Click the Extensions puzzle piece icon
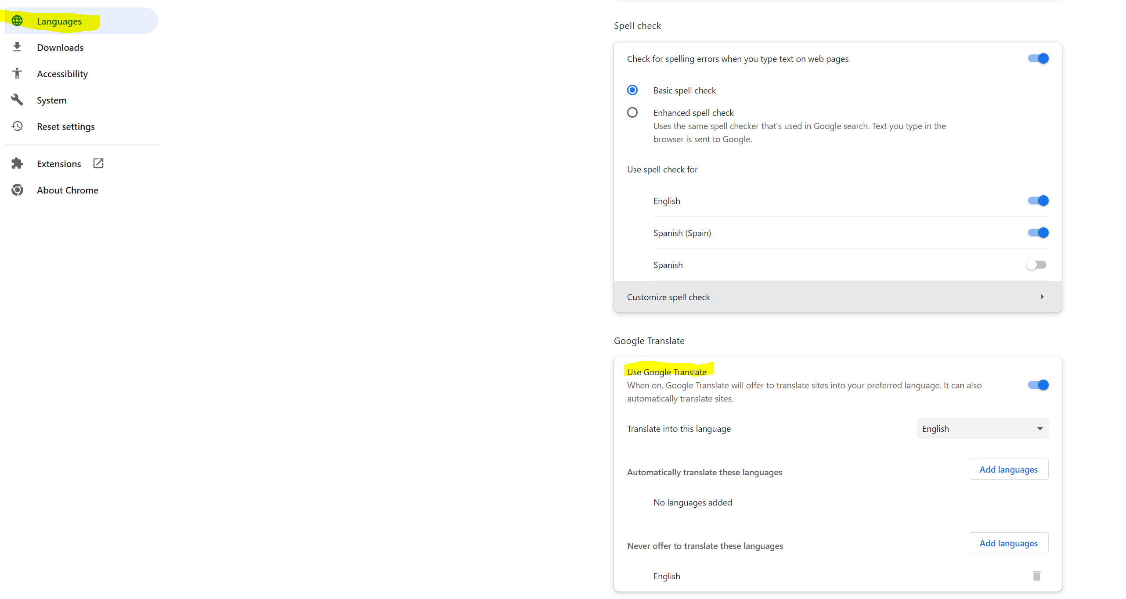The image size is (1126, 599). tap(17, 163)
